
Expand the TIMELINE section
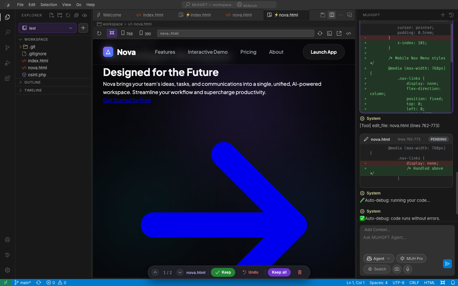coord(53,90)
